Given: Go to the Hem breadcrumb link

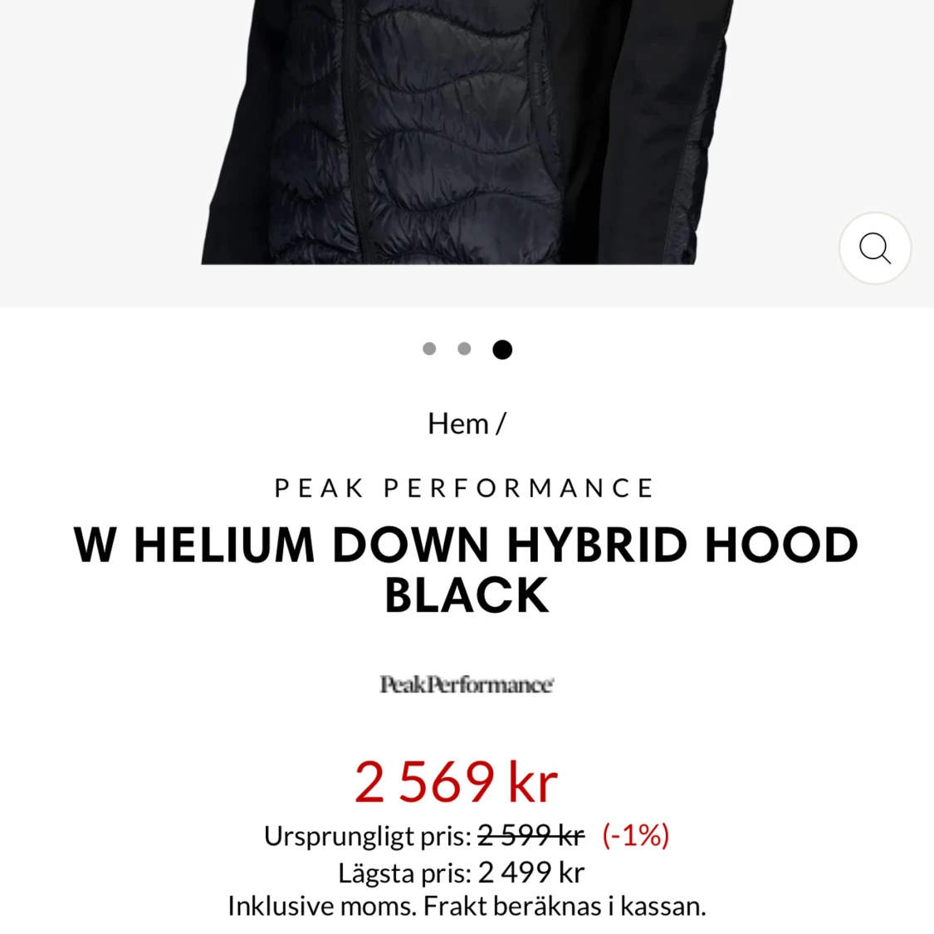Looking at the screenshot, I should pyautogui.click(x=457, y=423).
